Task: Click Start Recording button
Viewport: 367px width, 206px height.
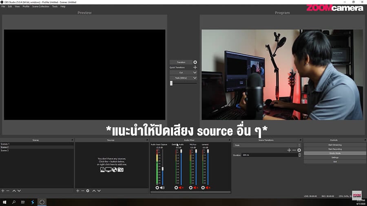Action: [335, 149]
